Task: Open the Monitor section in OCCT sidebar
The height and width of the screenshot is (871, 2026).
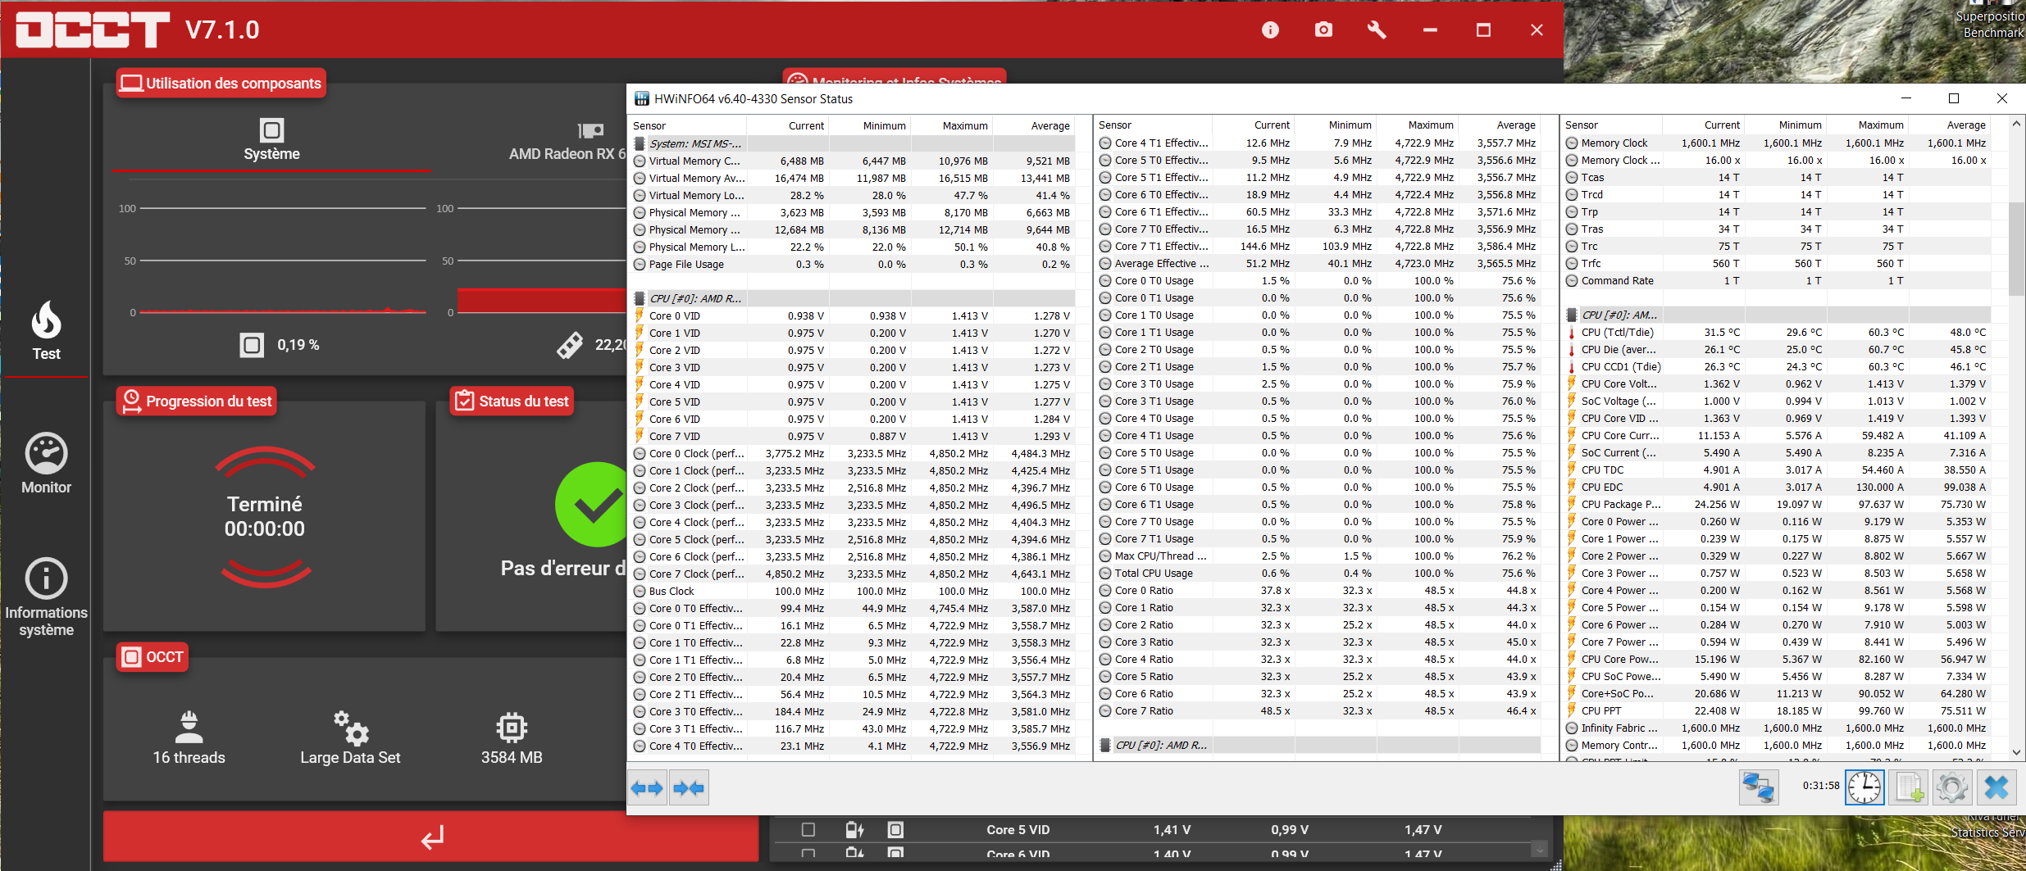Action: pyautogui.click(x=46, y=464)
